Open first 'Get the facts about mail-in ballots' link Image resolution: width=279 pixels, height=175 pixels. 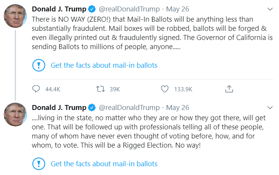104,65
